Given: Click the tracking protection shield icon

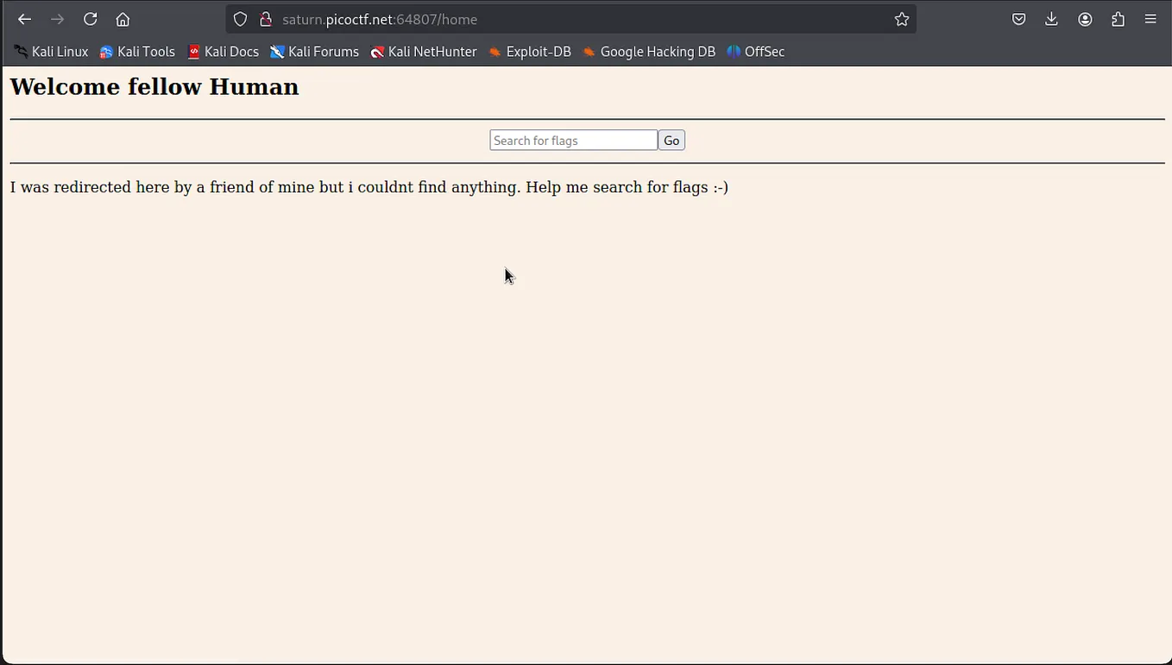Looking at the screenshot, I should [240, 19].
